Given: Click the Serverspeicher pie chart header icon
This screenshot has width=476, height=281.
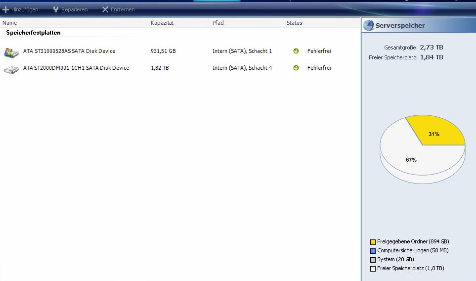Looking at the screenshot, I should (369, 25).
